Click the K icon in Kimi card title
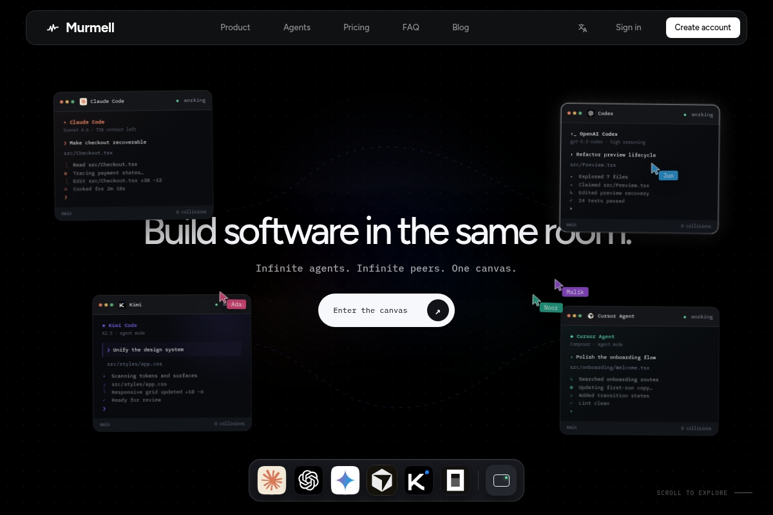Screen dimensions: 773x515 click(x=122, y=304)
